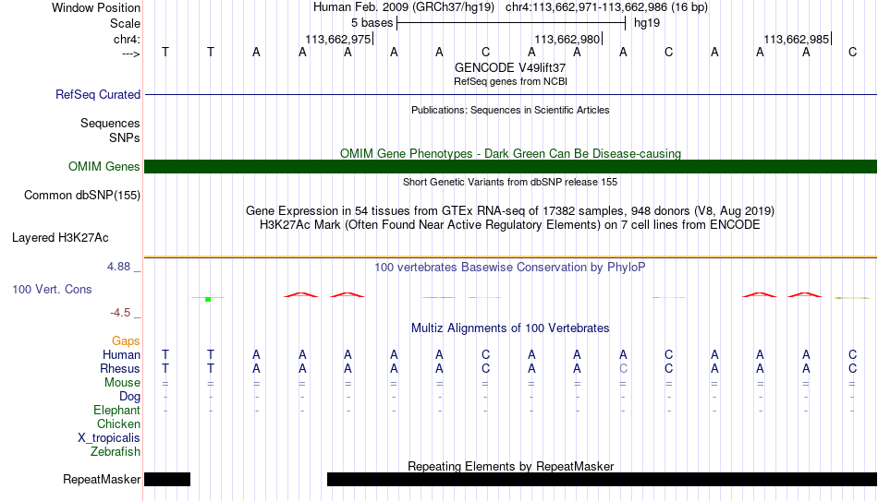Click the dark green OMIM Genes bar
Image resolution: width=878 pixels, height=501 pixels.
pos(510,167)
